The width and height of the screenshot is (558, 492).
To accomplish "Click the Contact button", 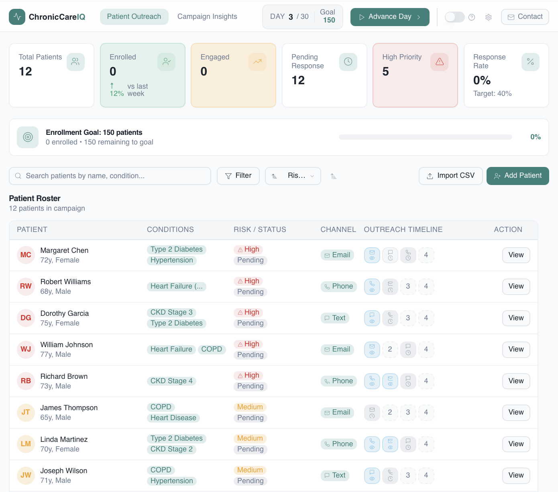I will click(525, 17).
